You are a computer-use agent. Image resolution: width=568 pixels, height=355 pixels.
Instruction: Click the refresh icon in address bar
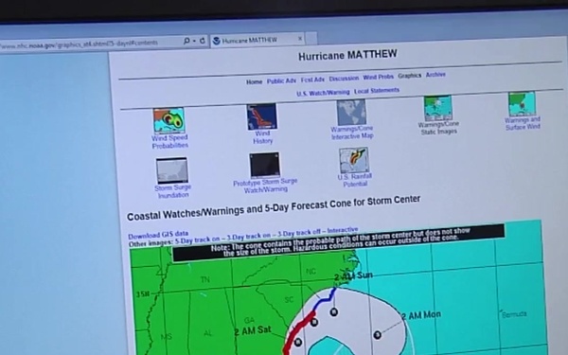pyautogui.click(x=203, y=41)
